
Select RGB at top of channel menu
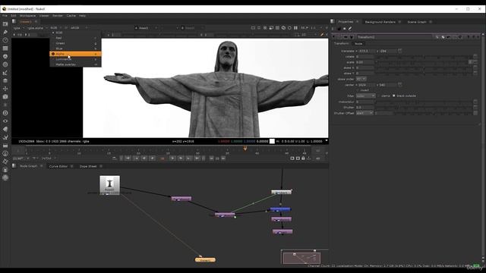pyautogui.click(x=75, y=33)
